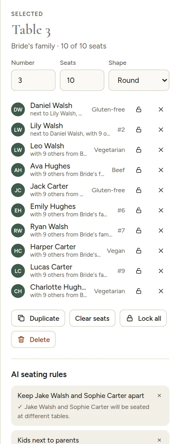Delete Table 3 with the Delete button
Viewport: 180px width, 444px height.
point(34,340)
